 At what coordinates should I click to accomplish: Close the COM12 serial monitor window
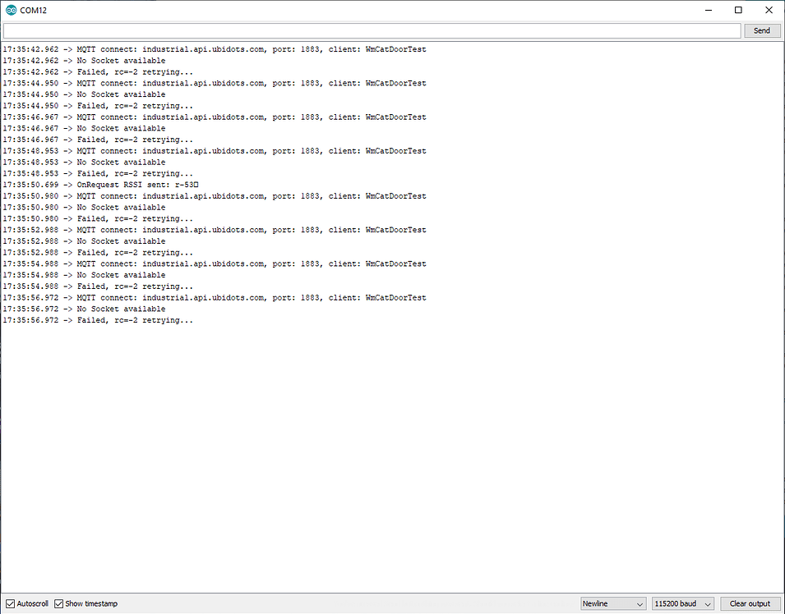tap(769, 10)
